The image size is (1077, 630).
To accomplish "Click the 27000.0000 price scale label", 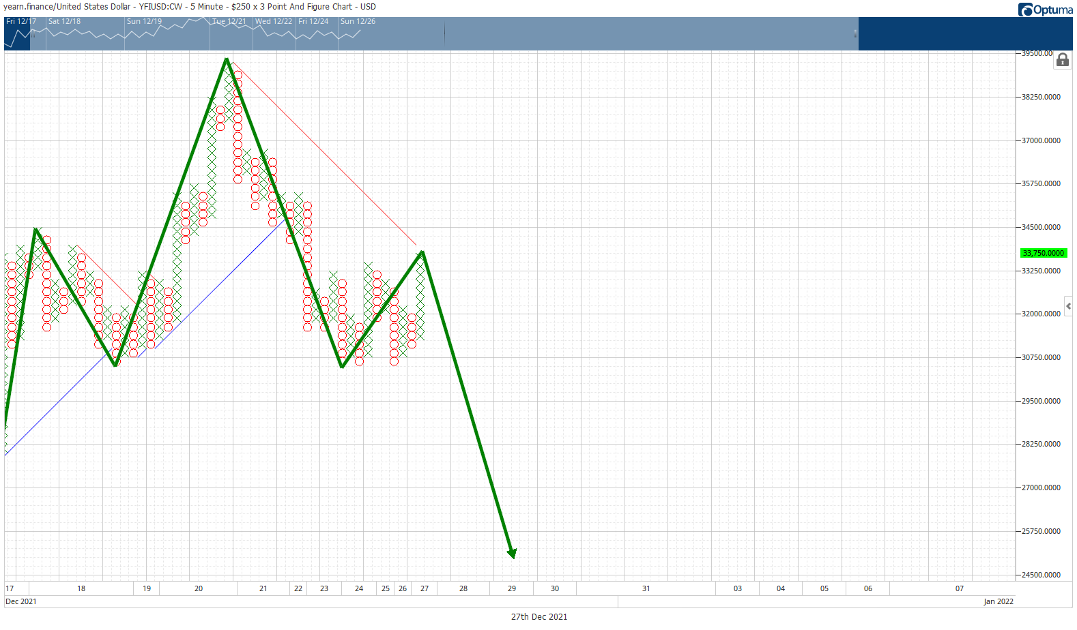I will point(1041,487).
